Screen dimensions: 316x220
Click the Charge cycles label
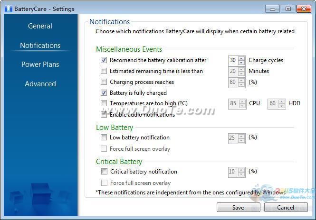click(266, 60)
